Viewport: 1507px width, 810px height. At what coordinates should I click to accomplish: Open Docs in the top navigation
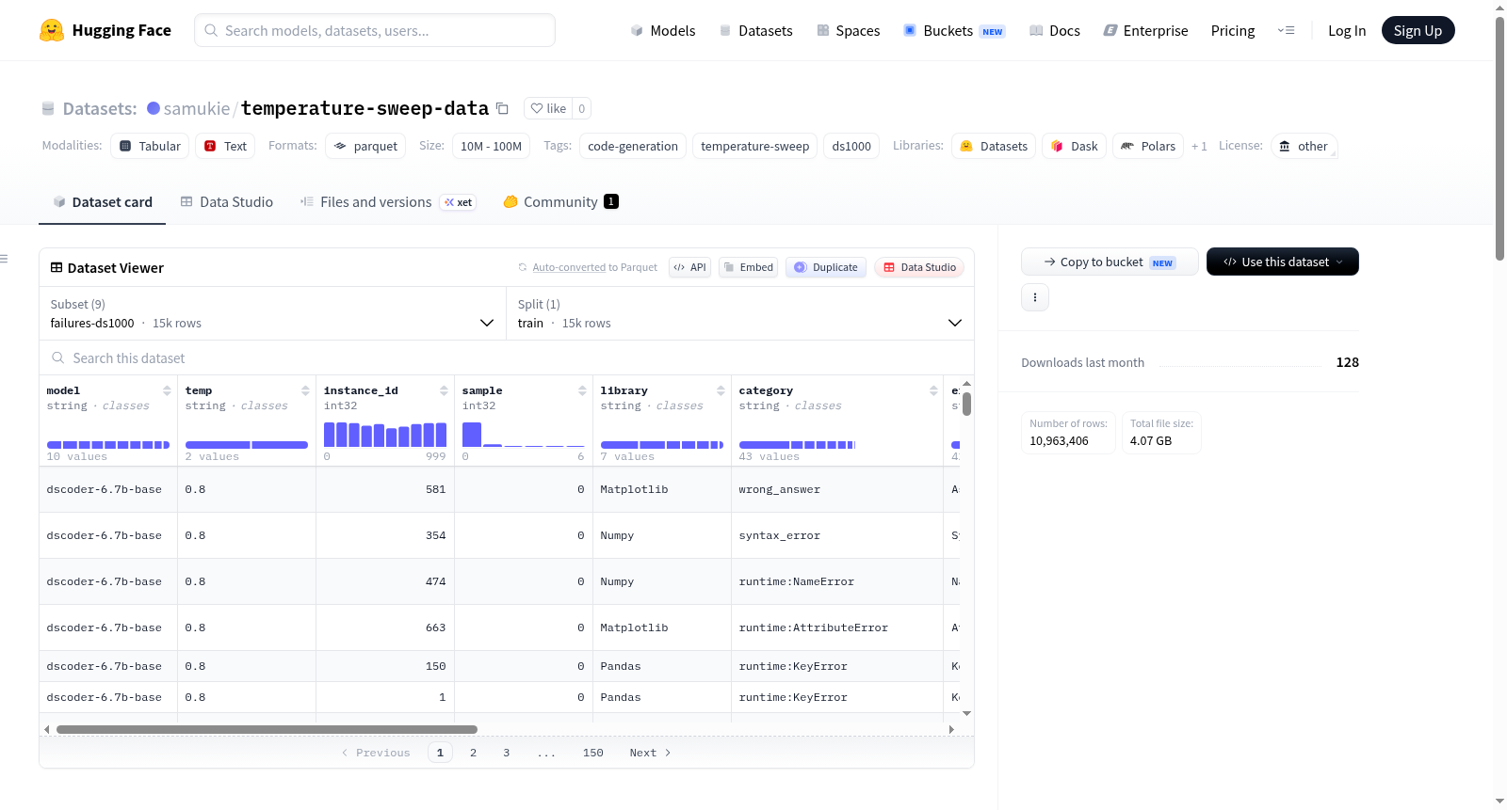pos(1055,31)
